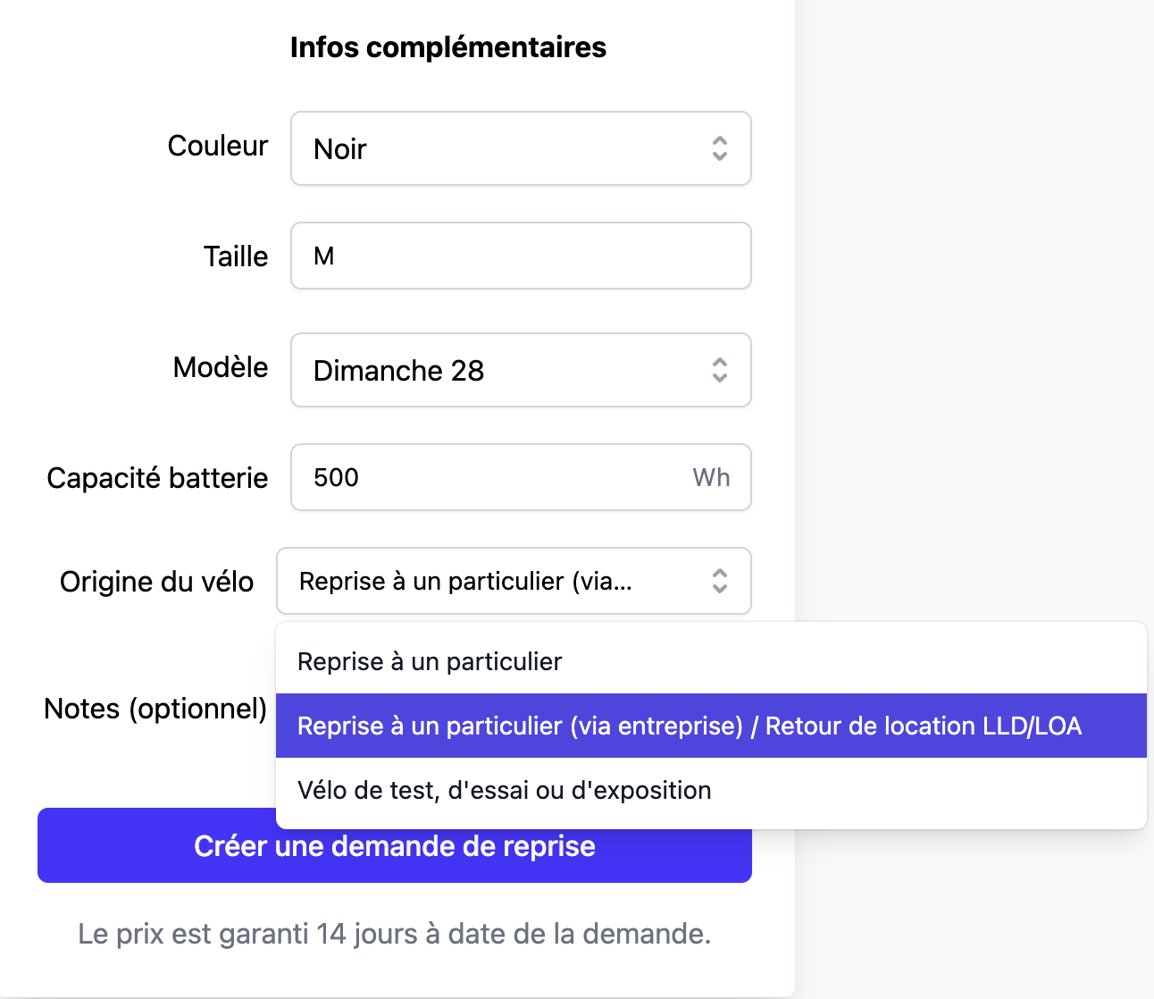
Task: Collapse the Origine du vélo dropdown field
Action: (x=482, y=581)
